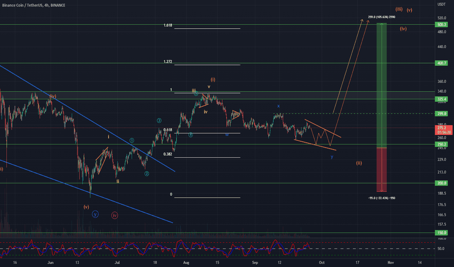Screen dimensions: 454x267
Task: Click the 1.618 Fibonacci level label
Action: [x=168, y=25]
